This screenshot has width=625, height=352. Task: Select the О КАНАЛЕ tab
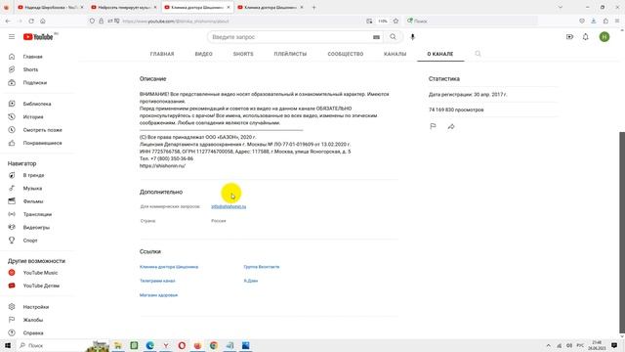click(x=440, y=54)
